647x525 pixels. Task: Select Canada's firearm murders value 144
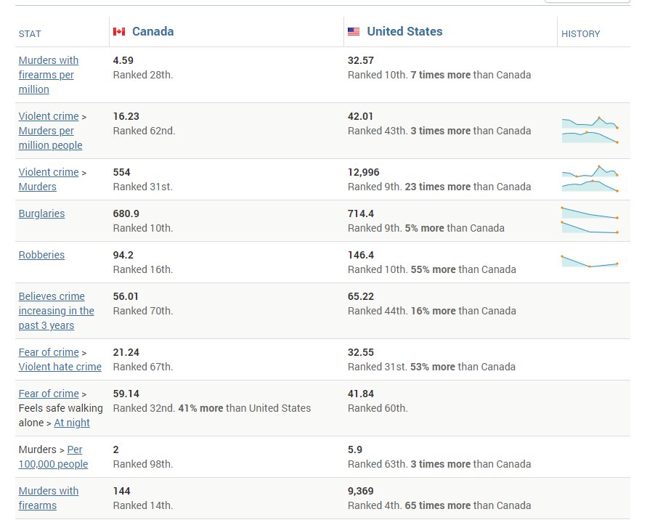coord(121,491)
